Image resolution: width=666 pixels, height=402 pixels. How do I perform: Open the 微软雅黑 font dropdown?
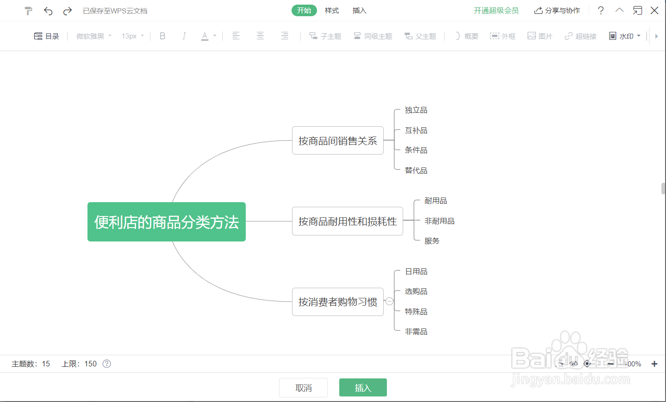click(x=94, y=36)
